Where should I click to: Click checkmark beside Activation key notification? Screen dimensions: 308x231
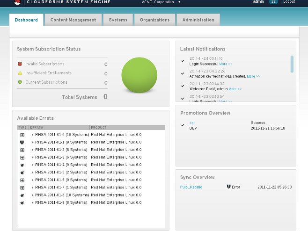coord(183,73)
